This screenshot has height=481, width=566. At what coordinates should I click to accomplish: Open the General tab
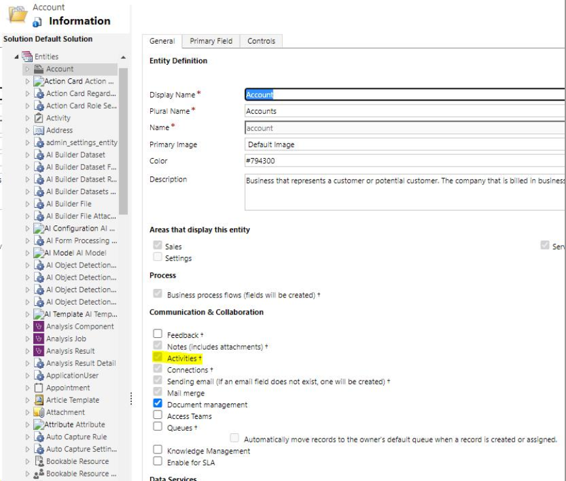click(162, 41)
